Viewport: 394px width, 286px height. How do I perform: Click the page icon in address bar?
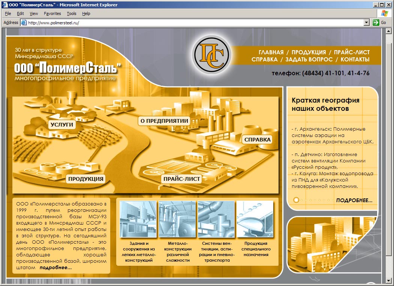coord(24,22)
